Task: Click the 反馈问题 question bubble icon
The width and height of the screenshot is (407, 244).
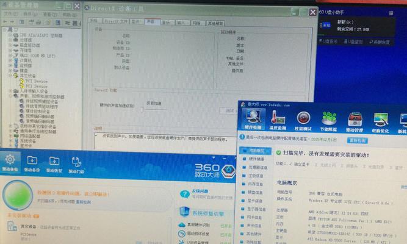Action: [x=184, y=194]
